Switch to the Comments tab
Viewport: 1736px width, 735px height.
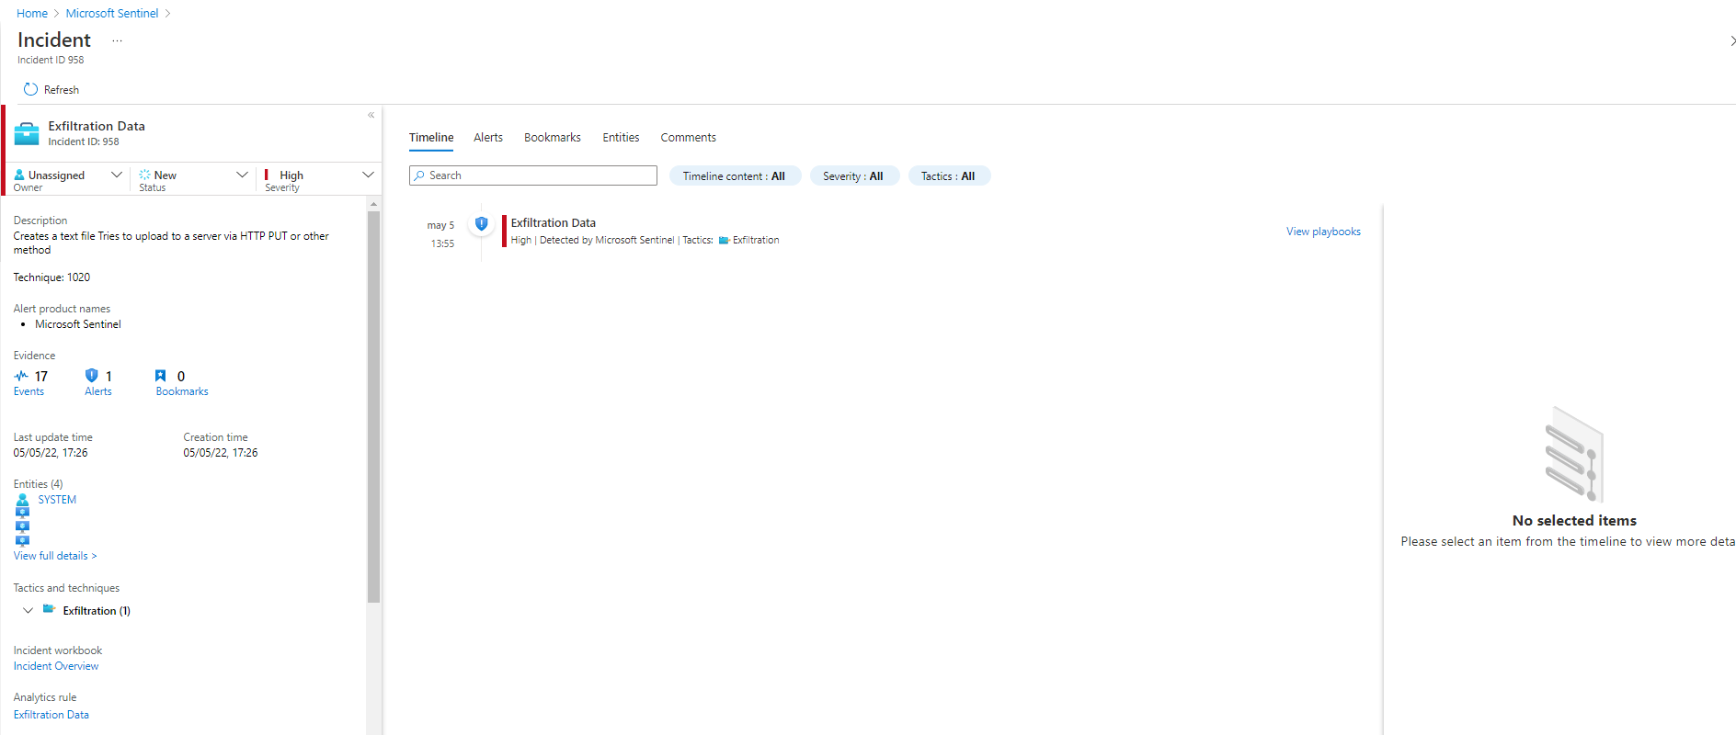click(x=688, y=137)
